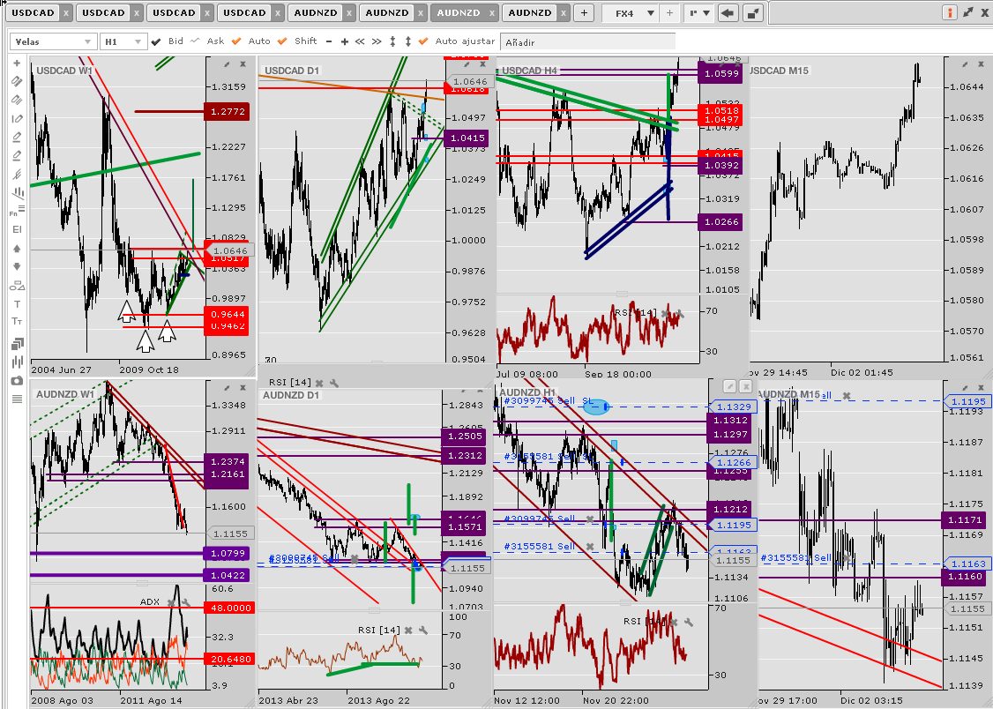Select the 1.2772 price level label

point(226,112)
